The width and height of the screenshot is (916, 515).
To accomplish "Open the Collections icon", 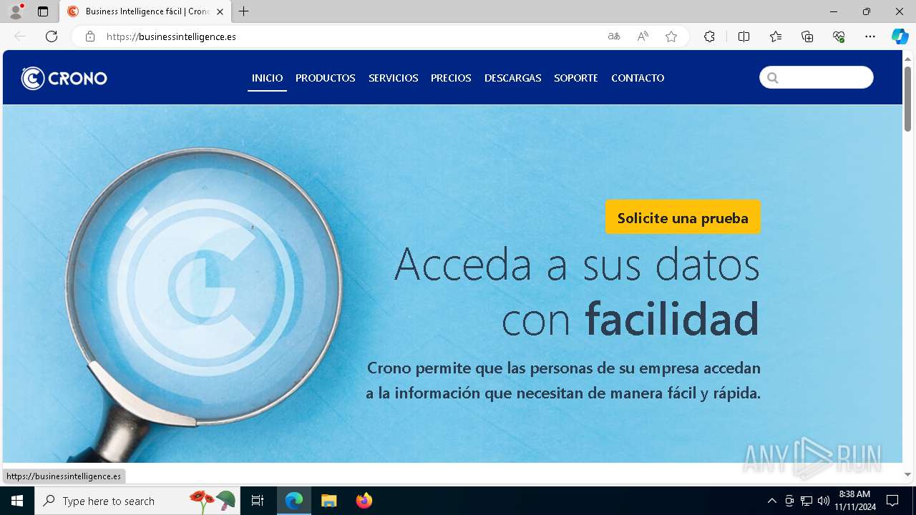I will click(807, 36).
